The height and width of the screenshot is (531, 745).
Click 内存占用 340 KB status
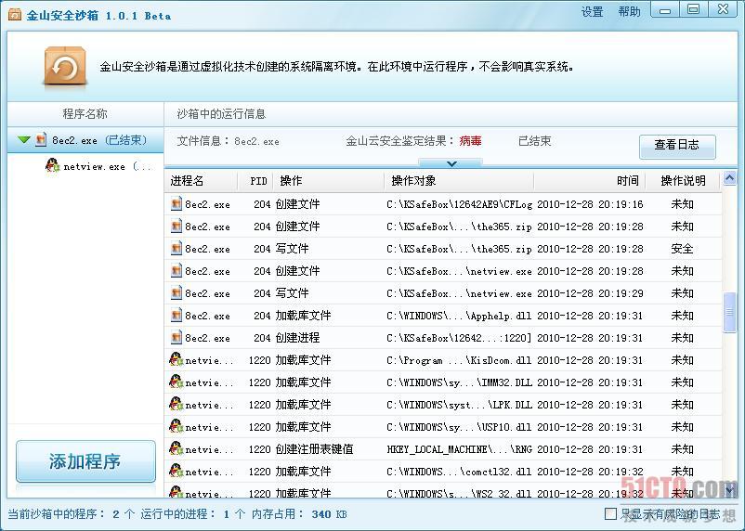(299, 514)
